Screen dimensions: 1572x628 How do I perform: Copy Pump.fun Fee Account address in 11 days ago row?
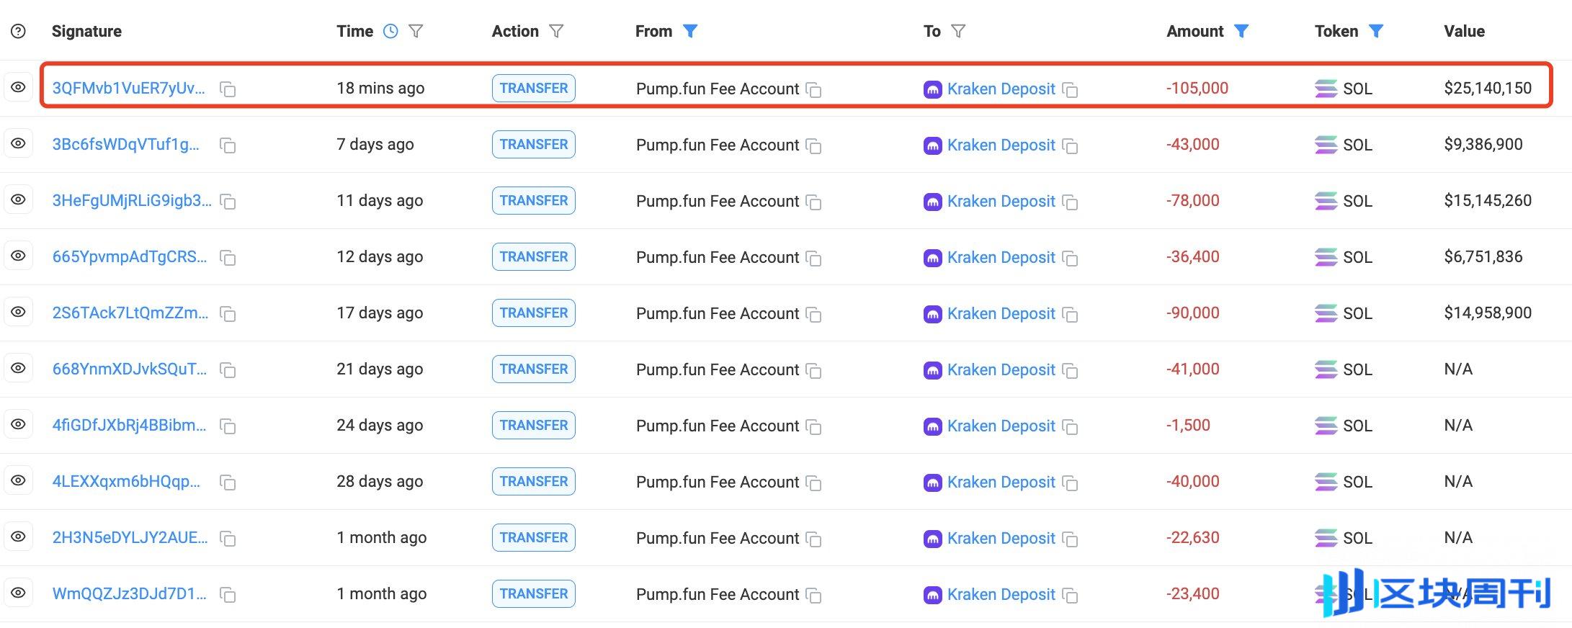point(813,202)
